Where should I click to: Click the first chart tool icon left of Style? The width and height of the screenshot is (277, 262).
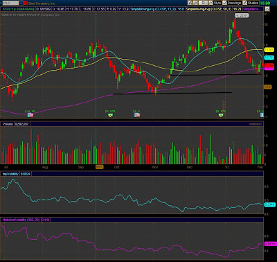click(190, 3)
